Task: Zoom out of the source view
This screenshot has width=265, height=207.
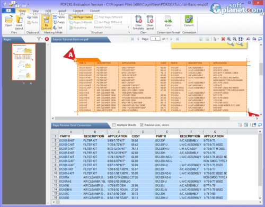Action: (235, 39)
